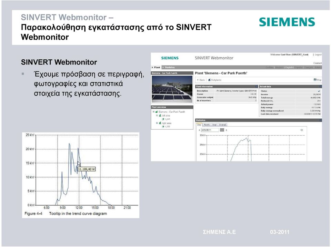
Task: Click the Daily energy normalized row
Action: [x=290, y=111]
